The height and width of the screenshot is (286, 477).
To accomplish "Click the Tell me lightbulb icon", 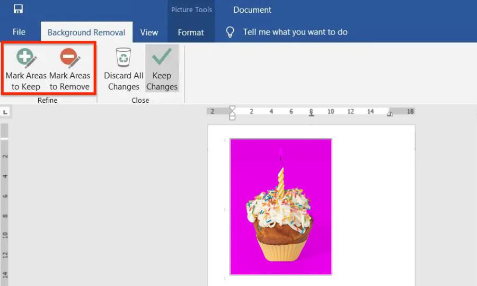I will (230, 32).
